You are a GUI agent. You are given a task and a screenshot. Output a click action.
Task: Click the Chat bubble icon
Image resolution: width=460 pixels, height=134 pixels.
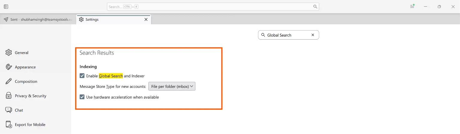tap(9, 110)
